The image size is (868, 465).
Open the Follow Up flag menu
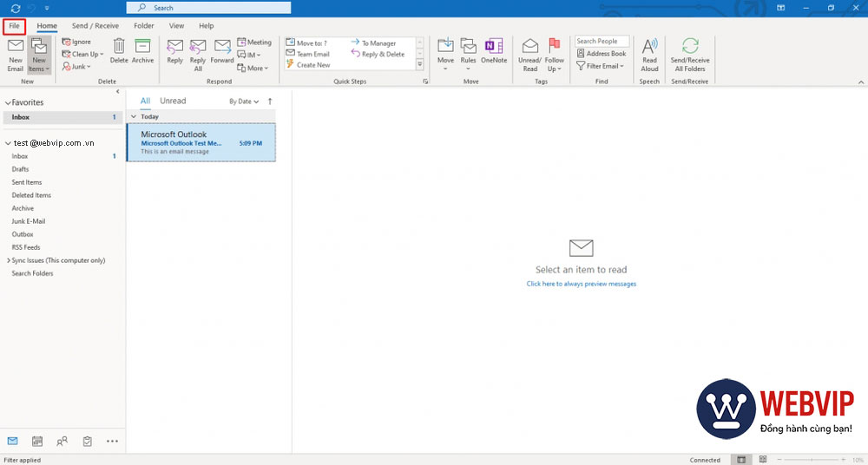coord(554,56)
